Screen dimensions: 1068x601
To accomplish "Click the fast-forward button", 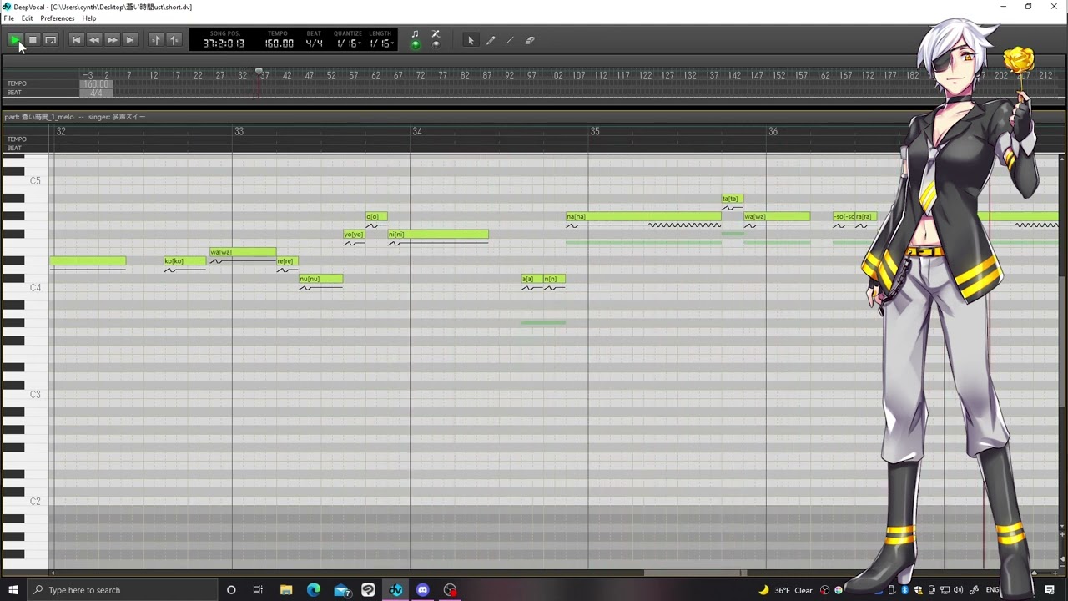I will pyautogui.click(x=112, y=39).
